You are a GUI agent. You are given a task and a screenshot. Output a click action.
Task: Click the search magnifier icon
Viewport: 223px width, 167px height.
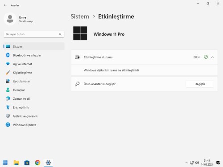point(60,34)
